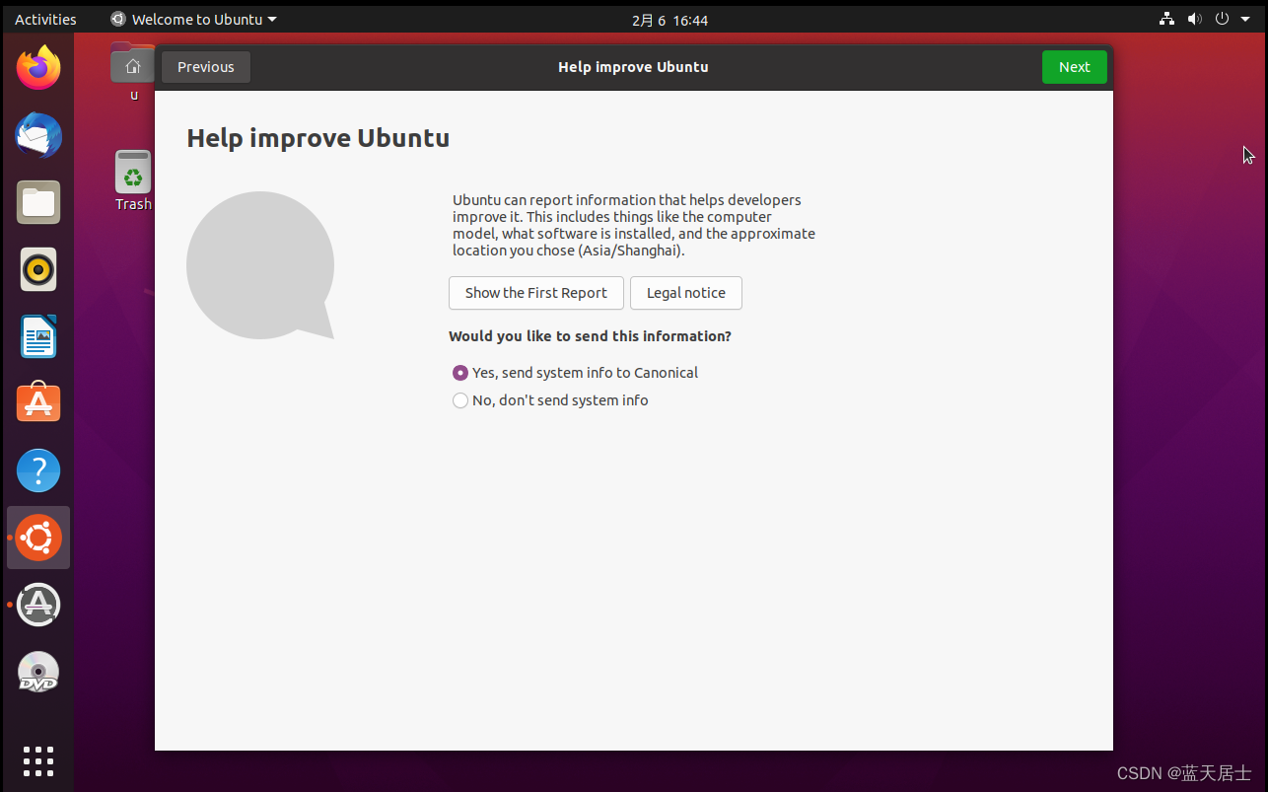Expand the Welcome to Ubuntu menu

click(x=193, y=19)
